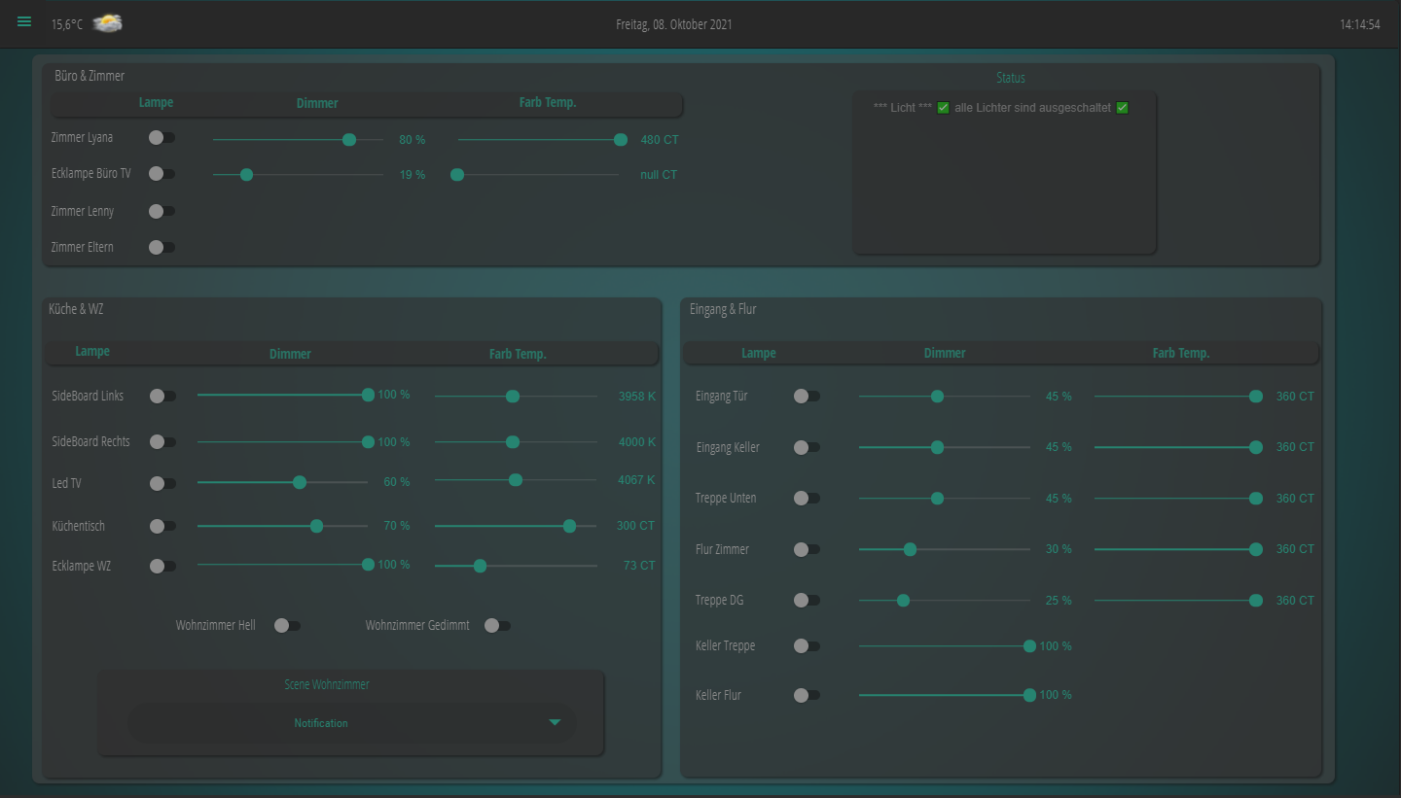1401x798 pixels.
Task: Click the Treppe DG dimmer slider handle
Action: point(903,600)
